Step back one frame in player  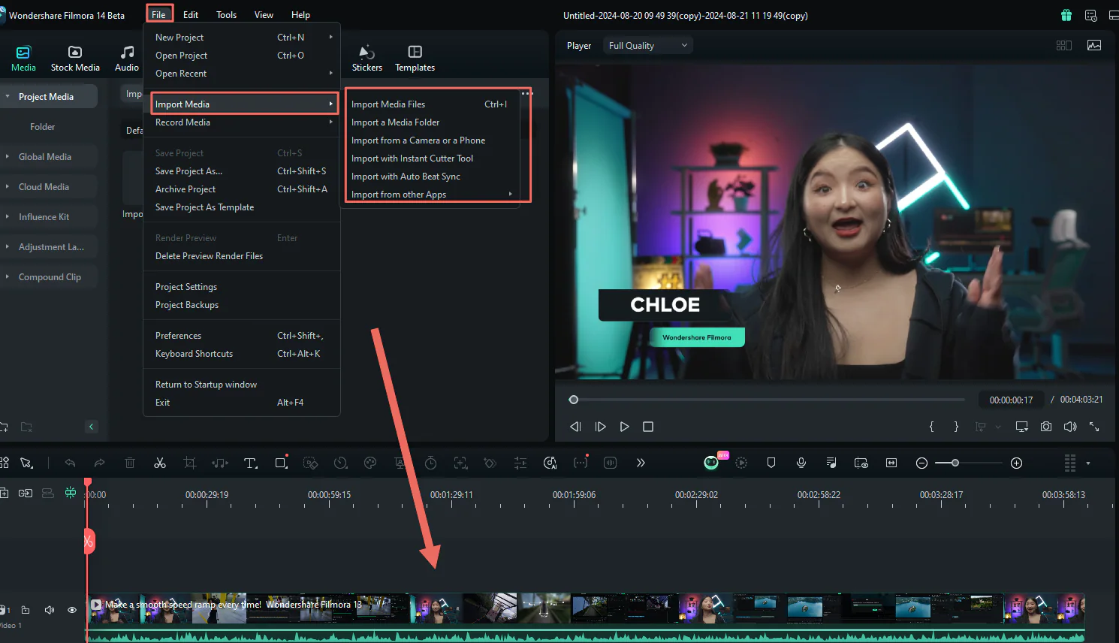[x=575, y=427]
